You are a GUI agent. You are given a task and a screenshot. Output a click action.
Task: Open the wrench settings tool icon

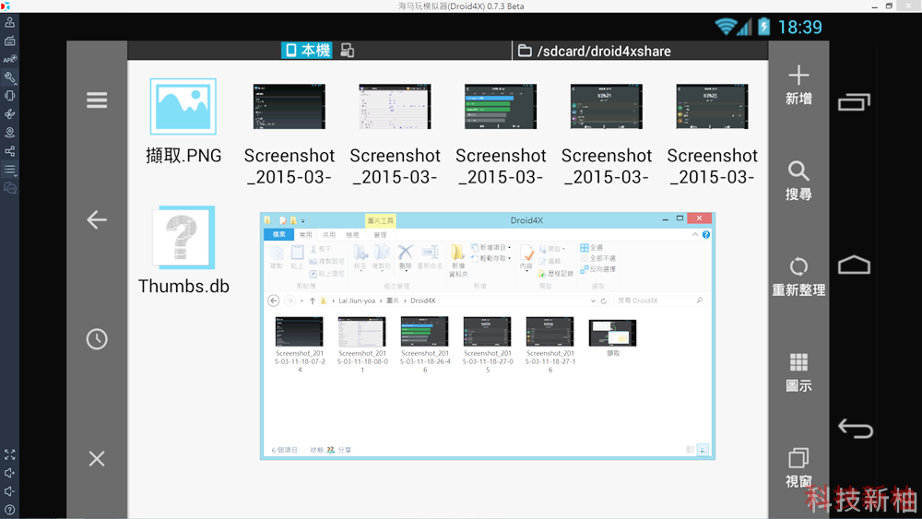(10, 77)
